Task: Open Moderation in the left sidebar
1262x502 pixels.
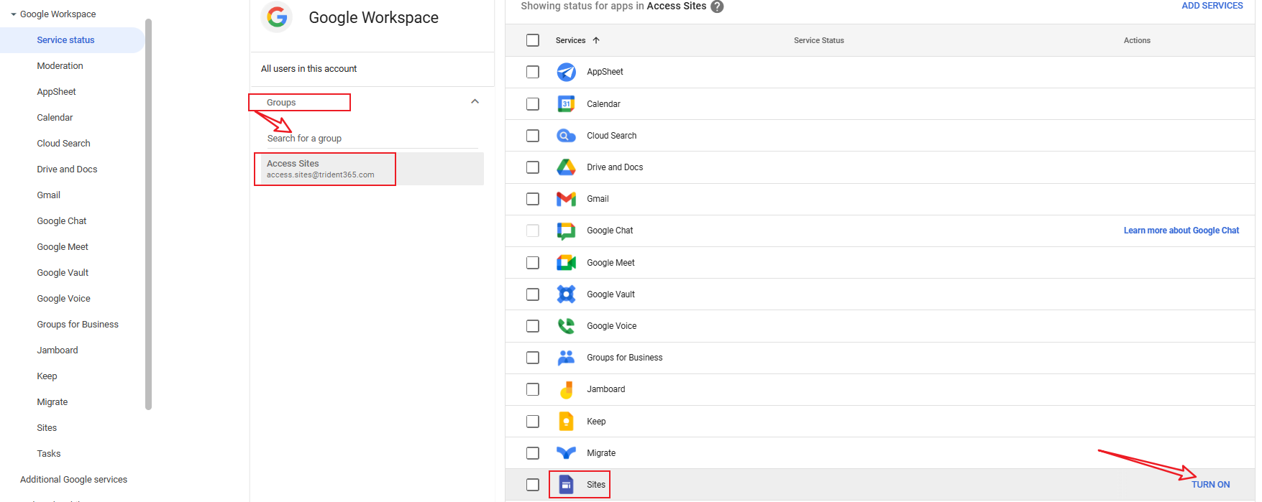Action: 60,66
